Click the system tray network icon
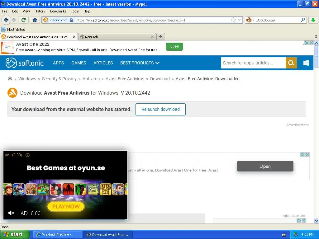 [x=296, y=234]
